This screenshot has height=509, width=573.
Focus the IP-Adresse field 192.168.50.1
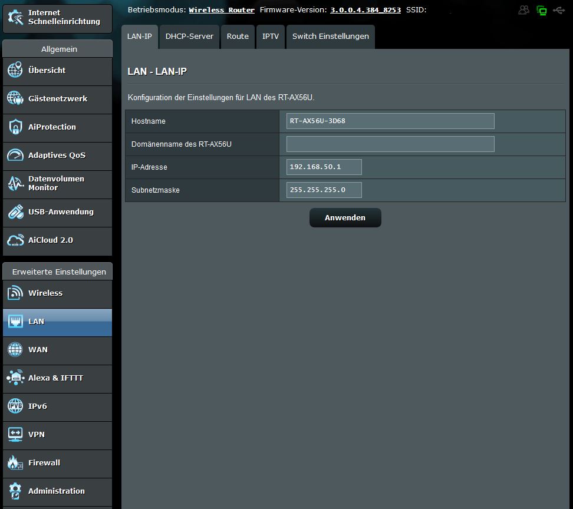[324, 167]
